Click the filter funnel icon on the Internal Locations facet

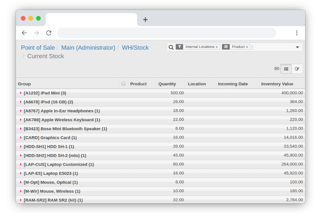tap(179, 47)
